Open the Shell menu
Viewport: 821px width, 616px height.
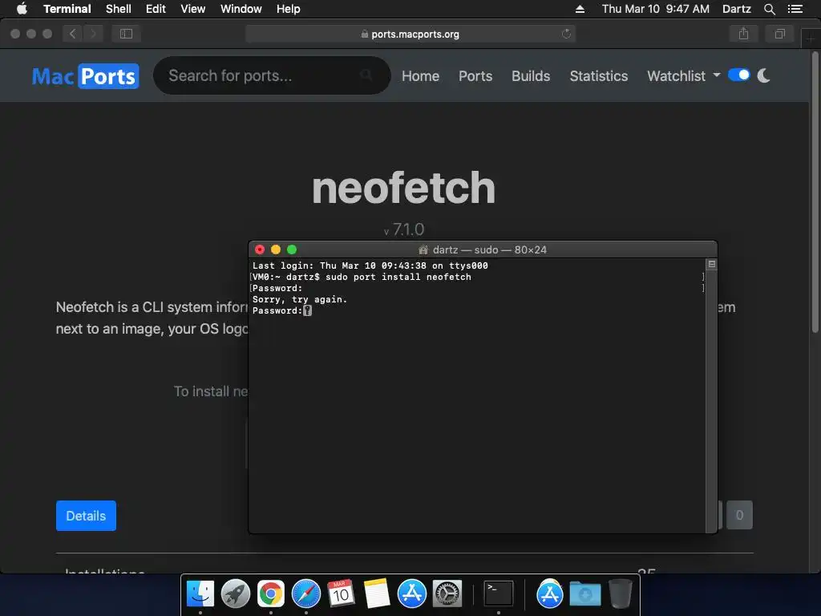coord(119,9)
